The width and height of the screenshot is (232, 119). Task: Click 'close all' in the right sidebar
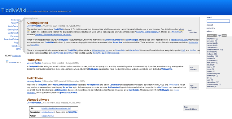point(210,25)
